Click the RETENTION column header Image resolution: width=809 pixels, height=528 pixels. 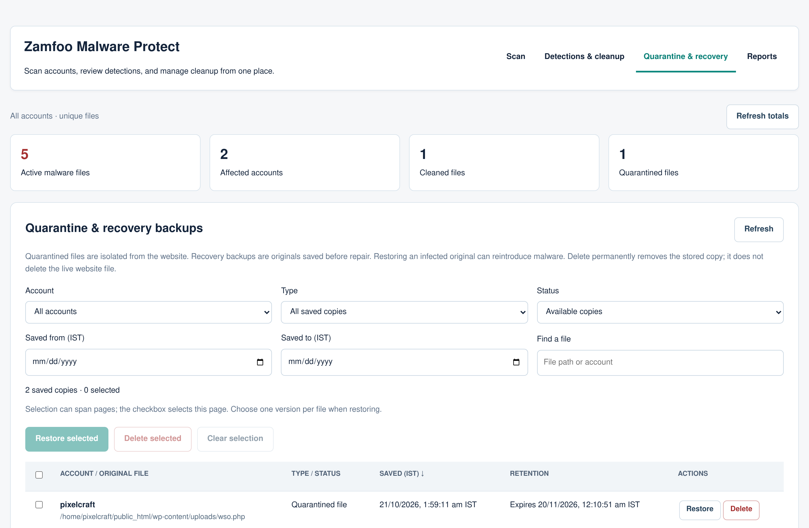529,474
